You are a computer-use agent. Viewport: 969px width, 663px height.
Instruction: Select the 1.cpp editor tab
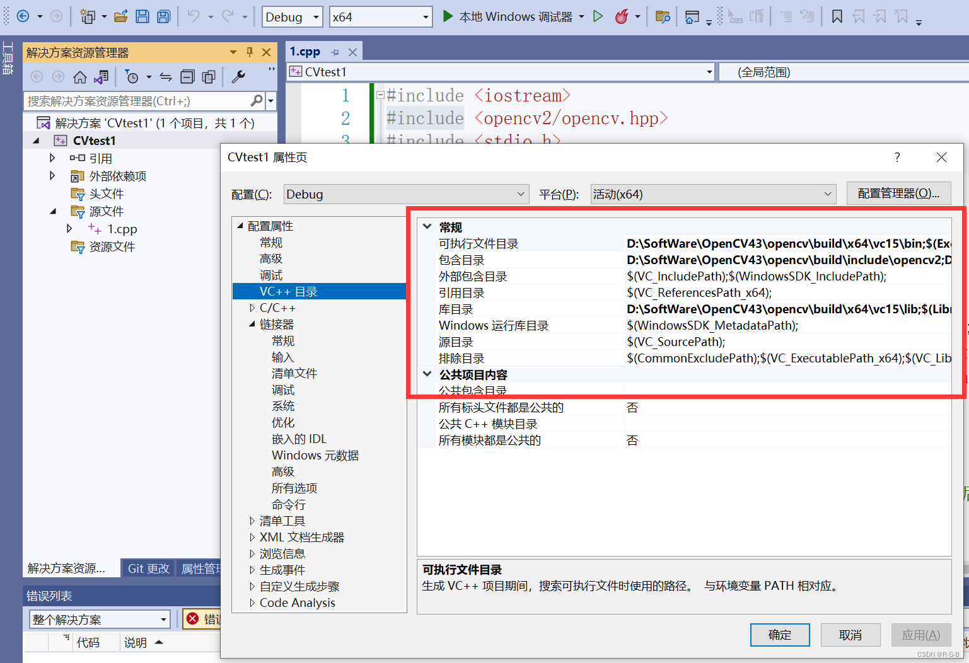pyautogui.click(x=305, y=51)
